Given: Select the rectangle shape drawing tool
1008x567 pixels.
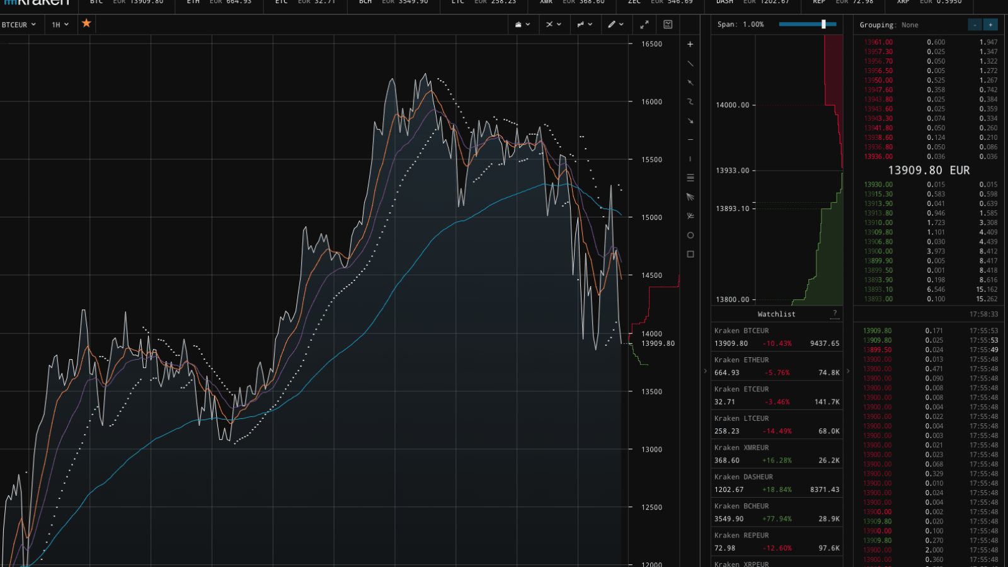Looking at the screenshot, I should pyautogui.click(x=690, y=254).
